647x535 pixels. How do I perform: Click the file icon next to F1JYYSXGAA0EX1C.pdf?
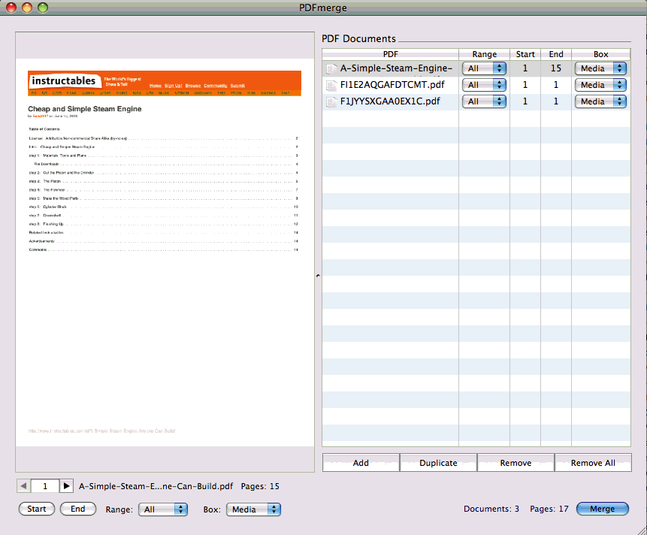(331, 102)
